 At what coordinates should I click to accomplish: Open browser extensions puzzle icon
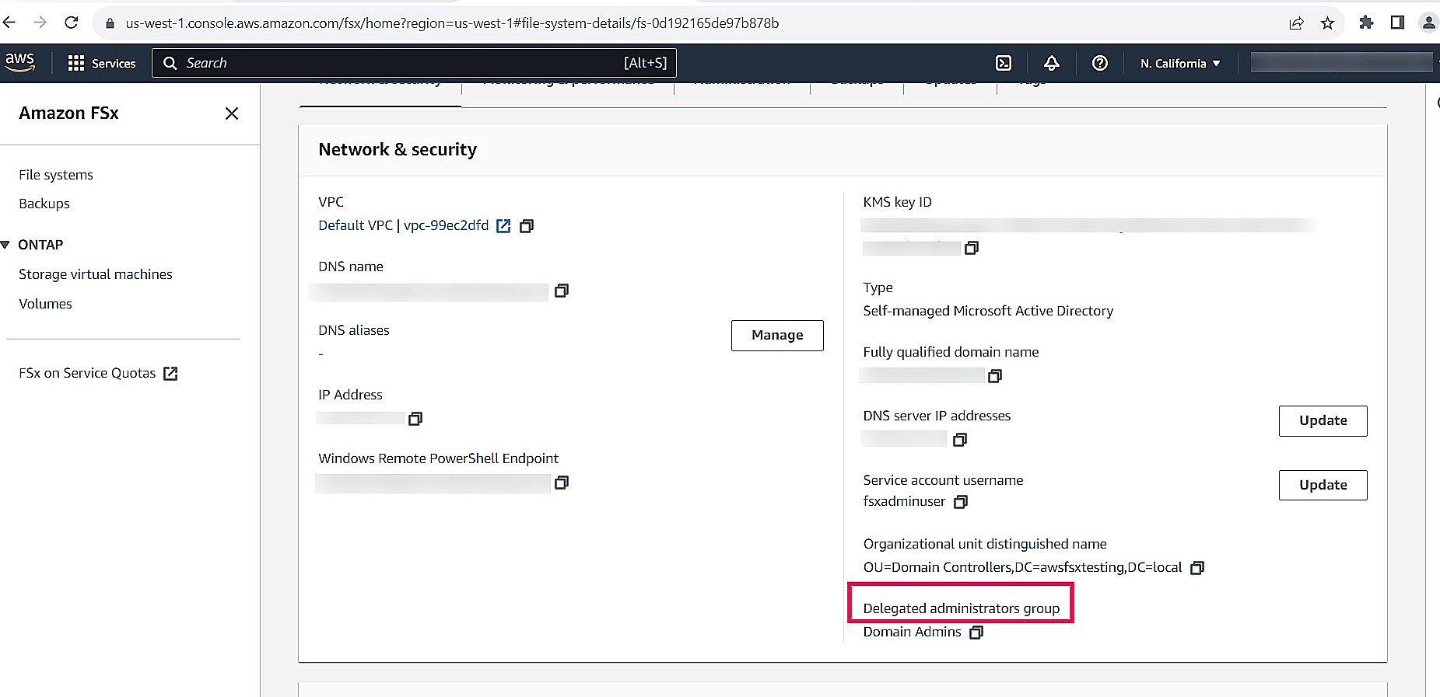1366,23
